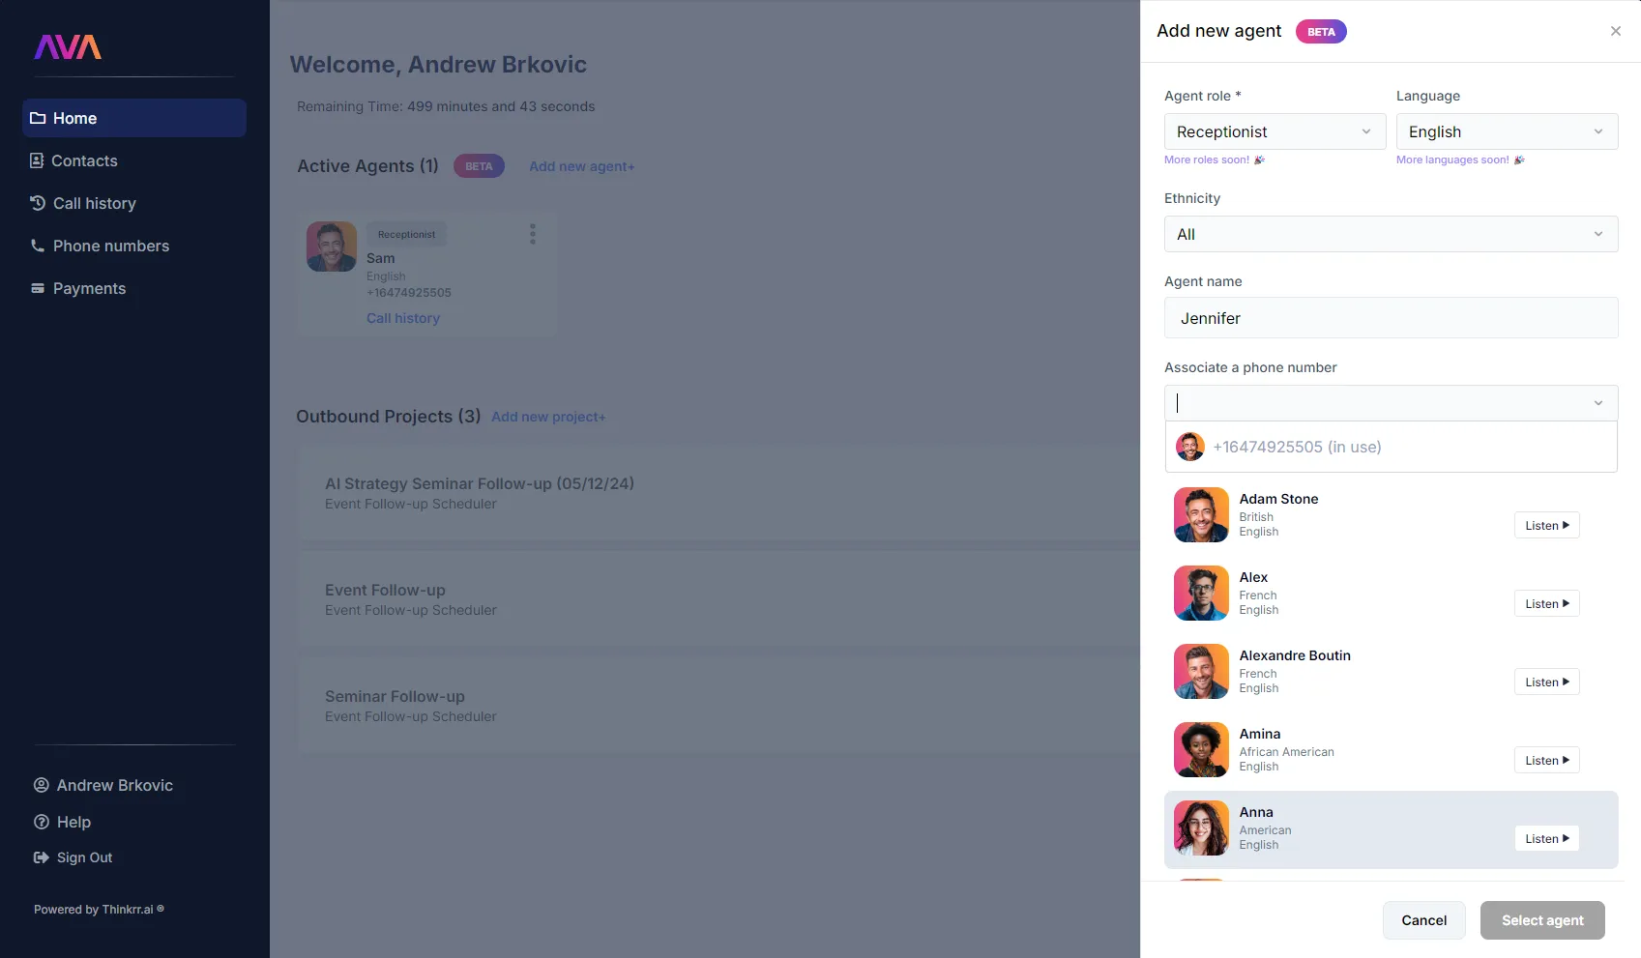Click the Contacts address book icon

coord(37,160)
